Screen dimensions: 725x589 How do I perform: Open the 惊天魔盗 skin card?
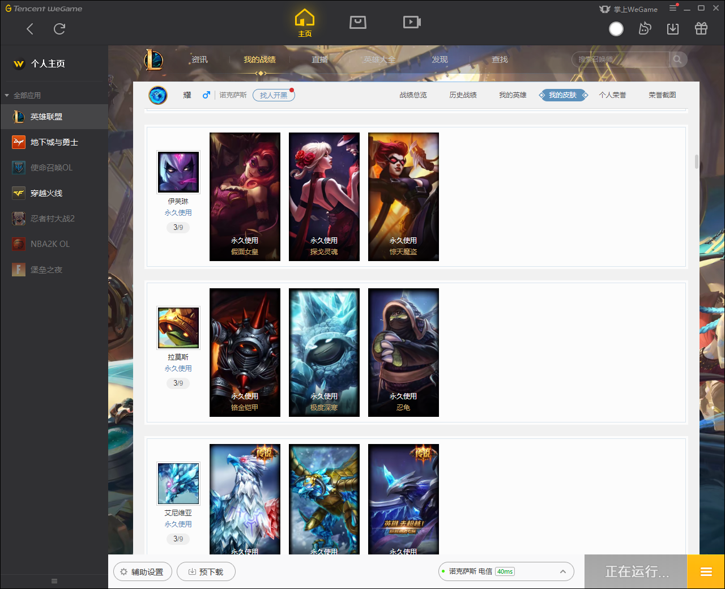pyautogui.click(x=403, y=197)
